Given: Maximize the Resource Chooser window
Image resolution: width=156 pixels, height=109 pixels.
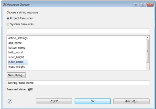Looking at the screenshot, I should (x=143, y=5).
